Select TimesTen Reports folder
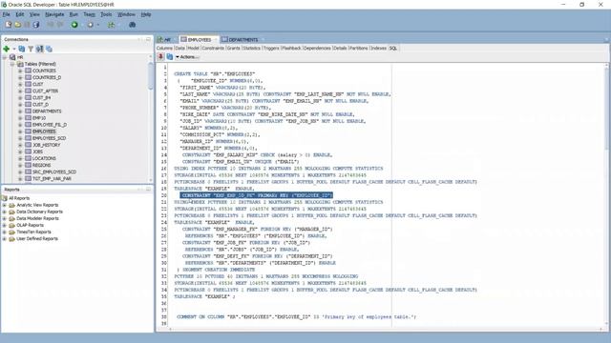Image resolution: width=611 pixels, height=343 pixels. pos(33,232)
